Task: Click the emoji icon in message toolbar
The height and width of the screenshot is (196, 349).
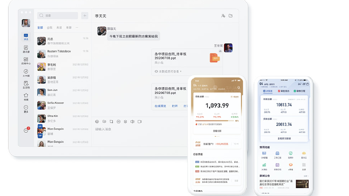Action: point(97,122)
